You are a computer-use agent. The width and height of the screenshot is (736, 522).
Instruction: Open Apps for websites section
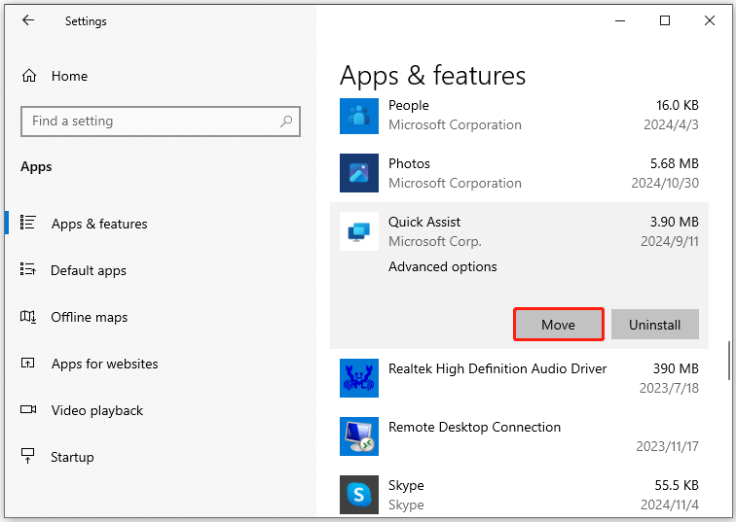(x=104, y=364)
